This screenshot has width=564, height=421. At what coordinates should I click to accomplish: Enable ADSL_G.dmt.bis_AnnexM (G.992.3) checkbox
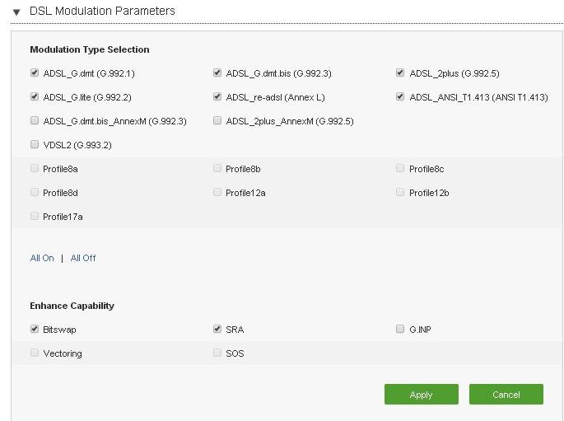click(35, 120)
